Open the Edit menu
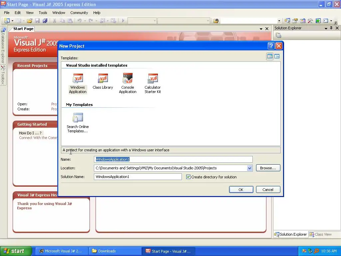Viewport: 341px width, 256px height. pos(18,13)
